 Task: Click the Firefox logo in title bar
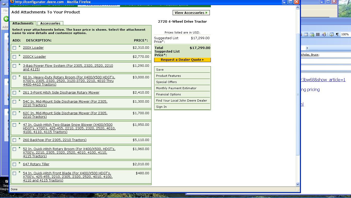tap(12, 2)
